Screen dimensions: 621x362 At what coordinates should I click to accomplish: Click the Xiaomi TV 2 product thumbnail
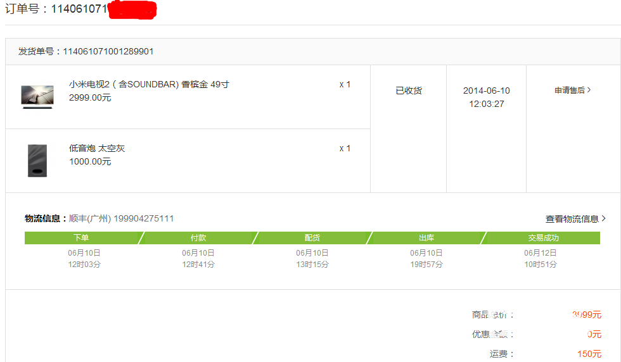point(37,97)
